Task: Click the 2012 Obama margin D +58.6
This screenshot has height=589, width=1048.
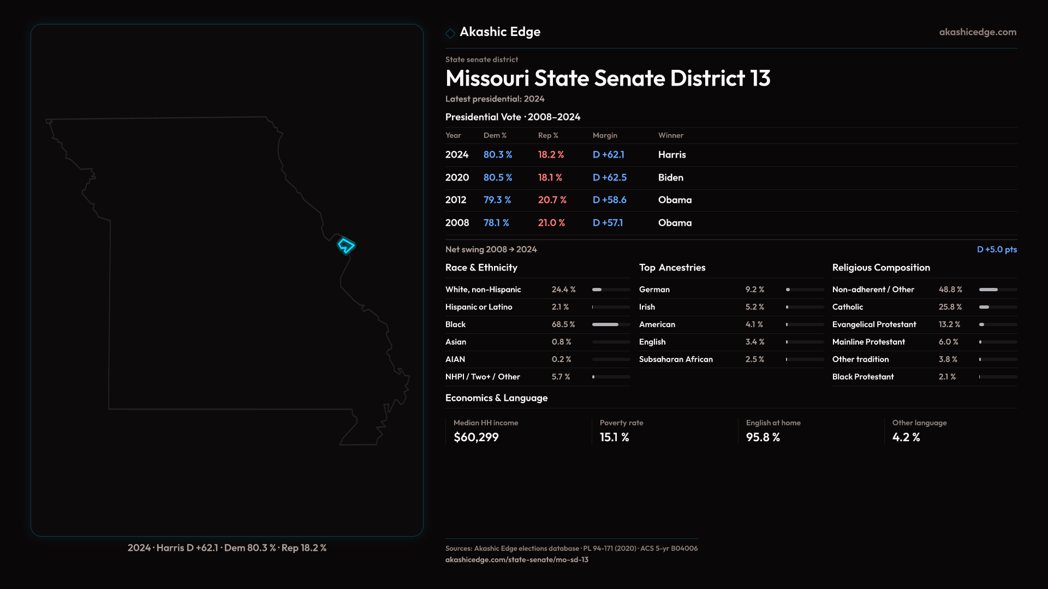Action: pyautogui.click(x=609, y=200)
